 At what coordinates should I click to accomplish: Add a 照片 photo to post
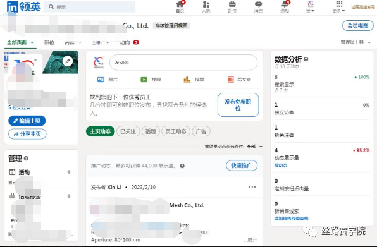point(108,80)
